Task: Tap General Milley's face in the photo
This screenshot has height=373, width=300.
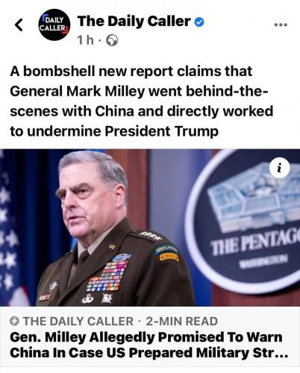Action: click(92, 196)
